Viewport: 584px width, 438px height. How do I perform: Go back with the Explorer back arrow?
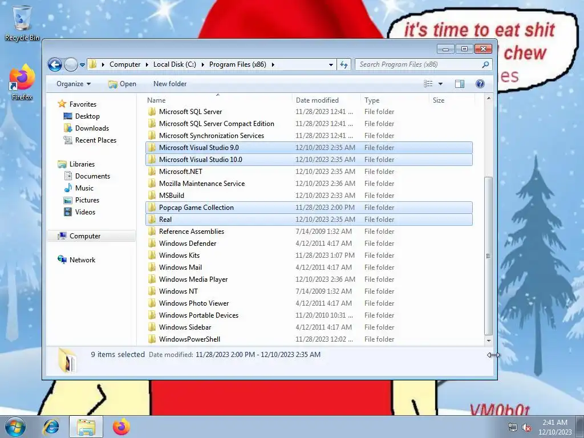55,65
